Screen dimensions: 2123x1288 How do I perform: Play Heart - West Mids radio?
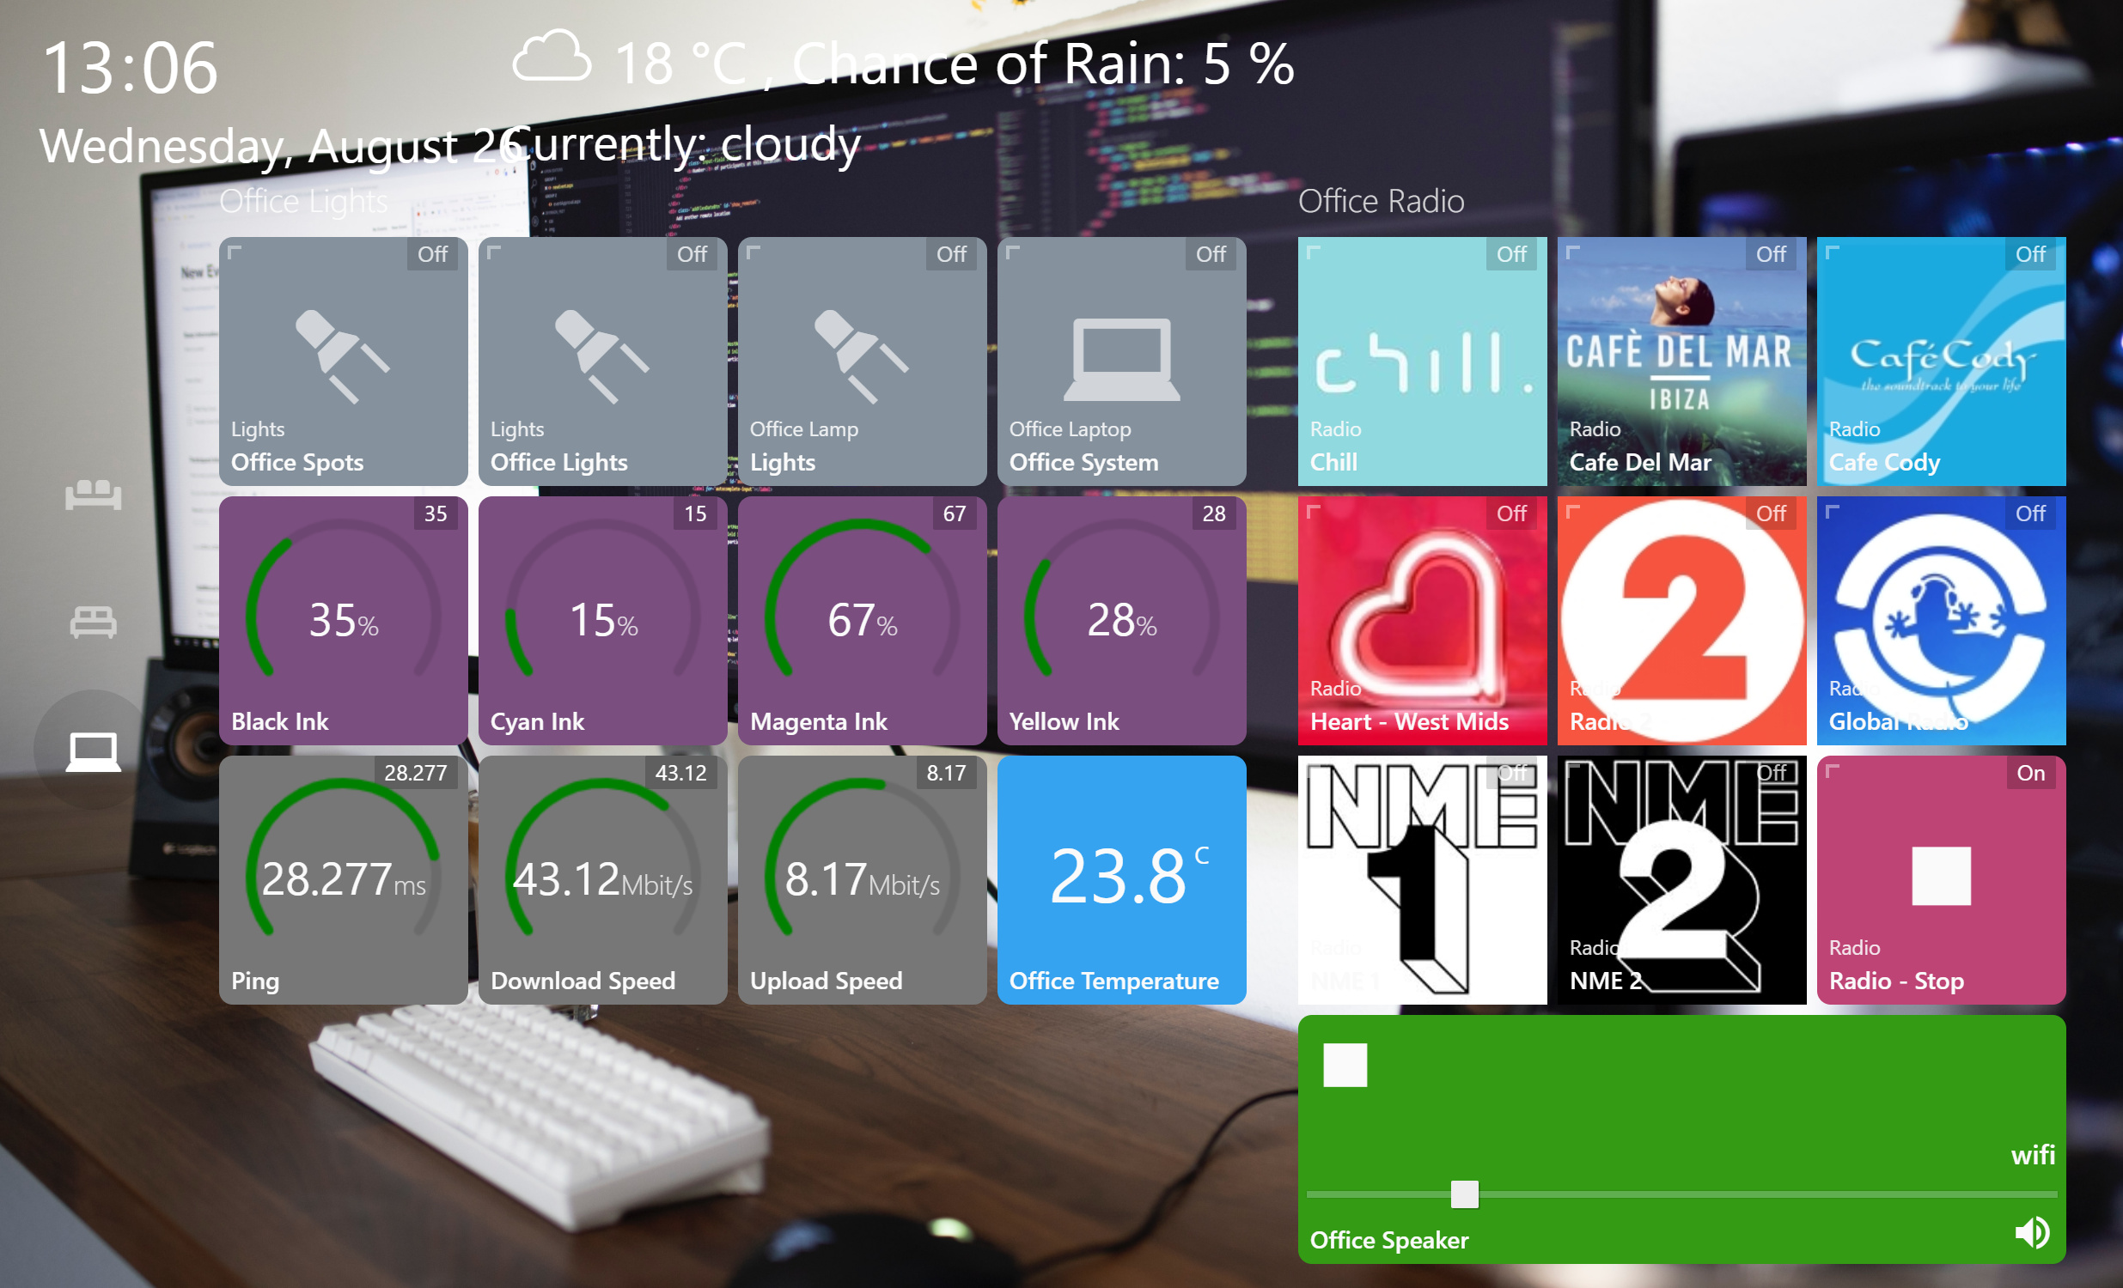[x=1422, y=620]
